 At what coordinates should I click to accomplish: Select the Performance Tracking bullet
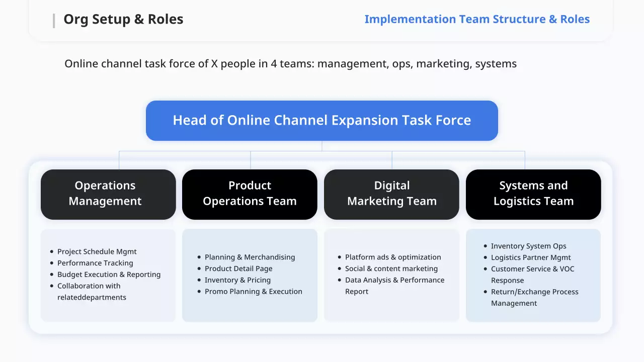pos(95,263)
